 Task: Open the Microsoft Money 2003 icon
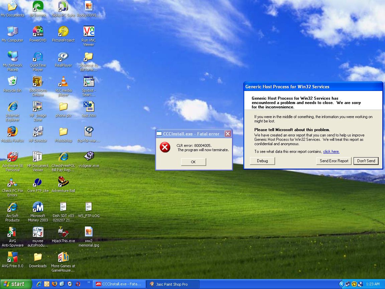[x=38, y=212]
